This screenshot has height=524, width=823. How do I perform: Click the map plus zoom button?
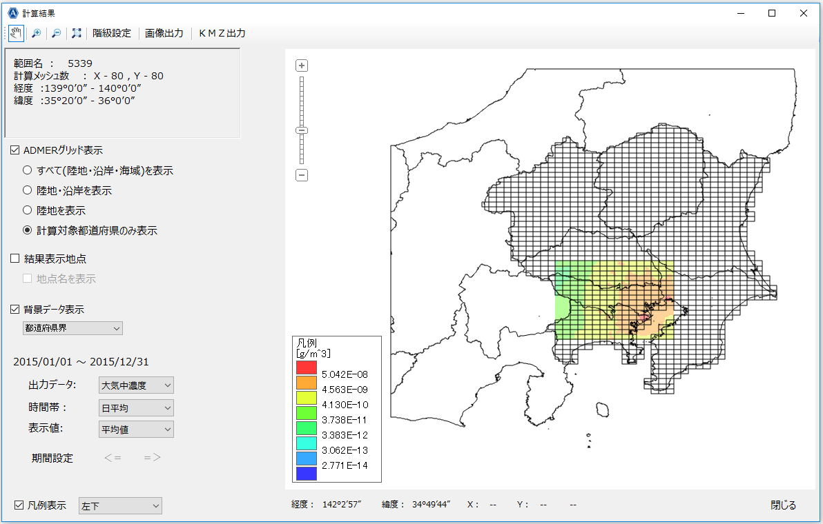(302, 65)
